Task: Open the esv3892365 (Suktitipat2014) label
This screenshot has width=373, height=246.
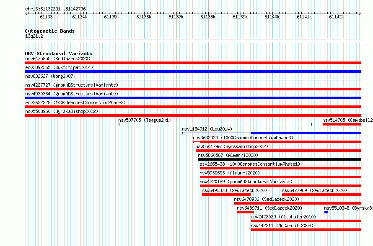Action: tap(59, 67)
